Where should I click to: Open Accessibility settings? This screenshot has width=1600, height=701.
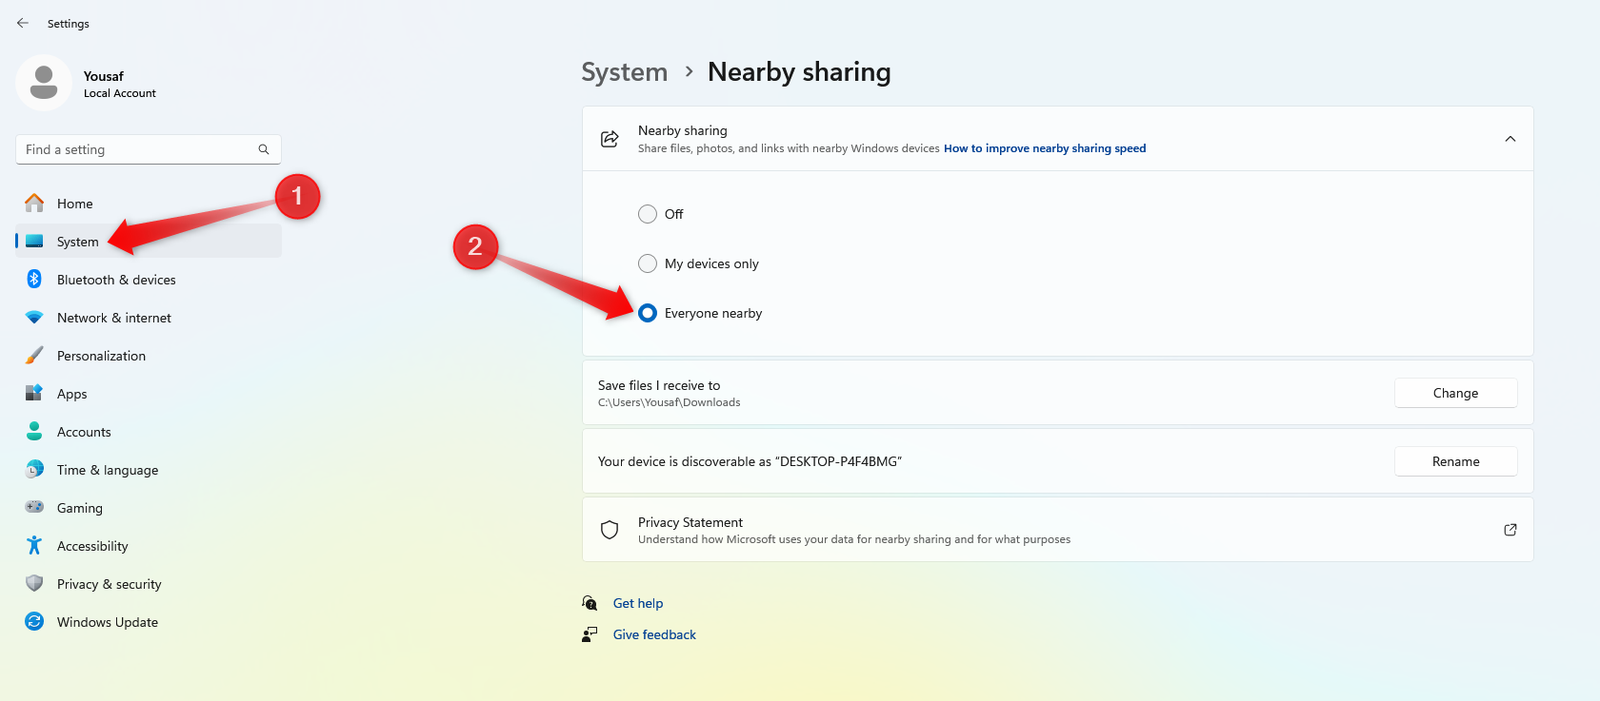pos(149,546)
